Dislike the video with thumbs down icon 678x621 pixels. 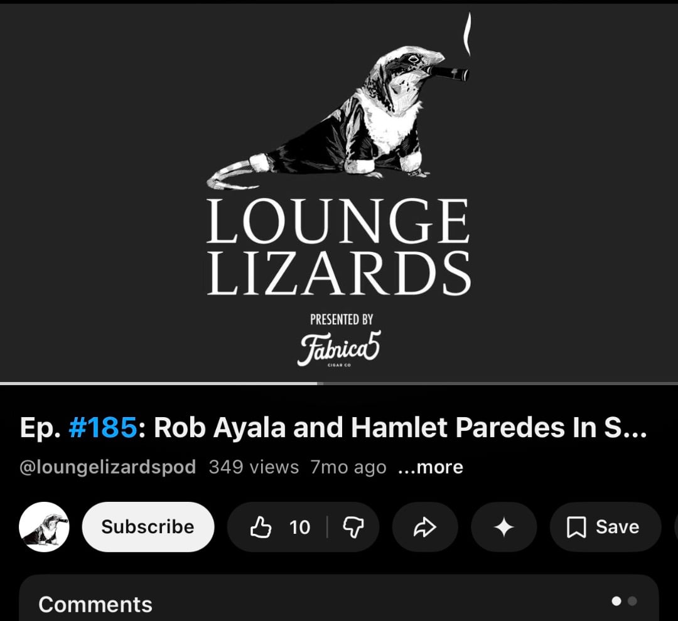click(353, 527)
